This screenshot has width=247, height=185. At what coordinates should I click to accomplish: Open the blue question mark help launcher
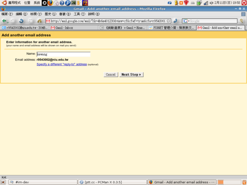(62, 3)
